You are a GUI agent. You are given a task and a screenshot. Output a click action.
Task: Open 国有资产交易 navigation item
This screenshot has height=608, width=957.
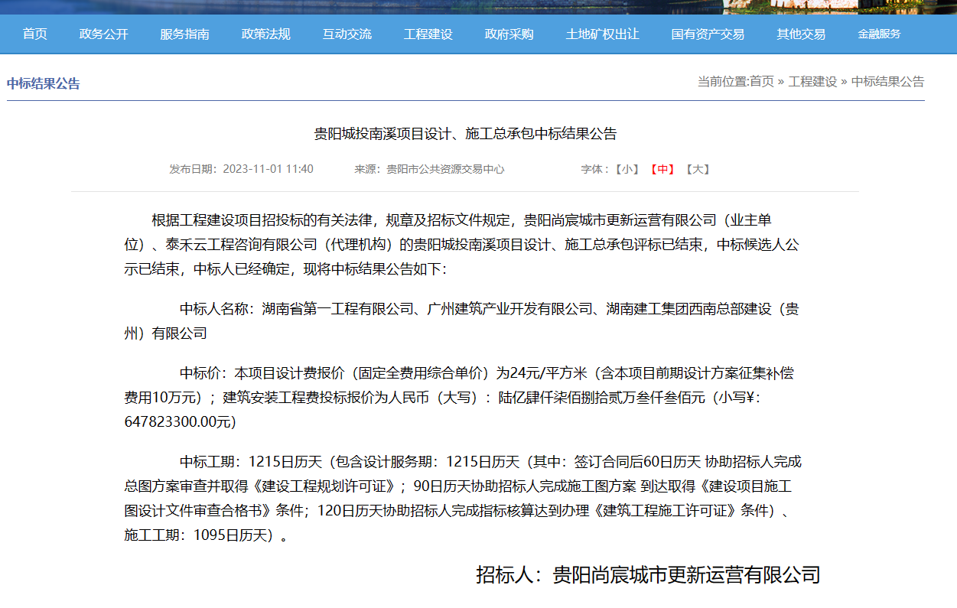point(708,34)
